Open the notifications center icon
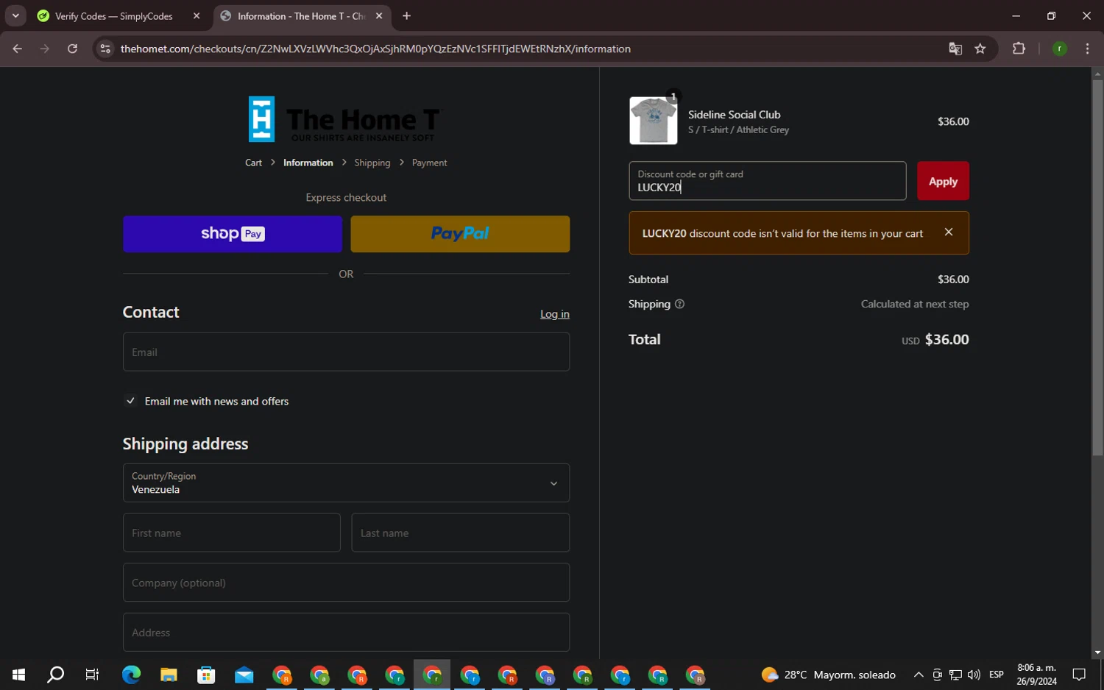This screenshot has width=1104, height=690. (x=1079, y=675)
